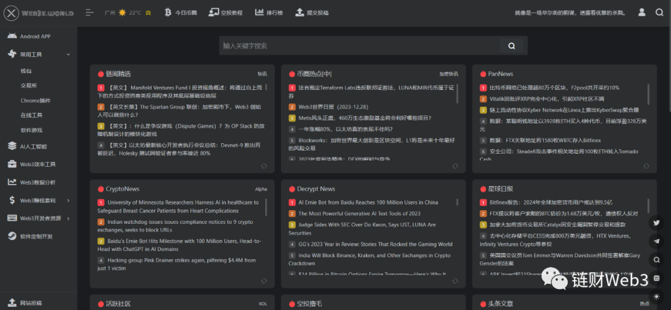Image resolution: width=671 pixels, height=310 pixels.
Task: Click the KOL tag on the 活跃社区 card
Action: click(x=263, y=304)
